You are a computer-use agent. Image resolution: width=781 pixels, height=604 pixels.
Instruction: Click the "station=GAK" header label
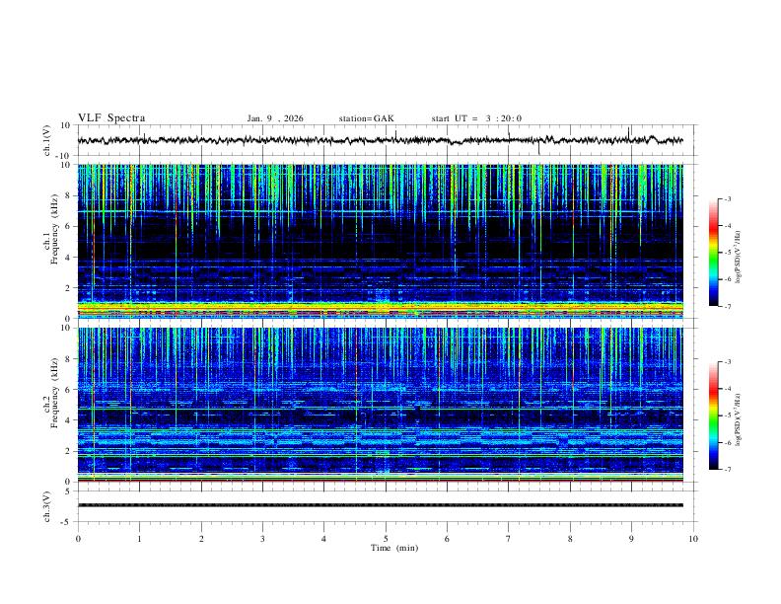(366, 118)
